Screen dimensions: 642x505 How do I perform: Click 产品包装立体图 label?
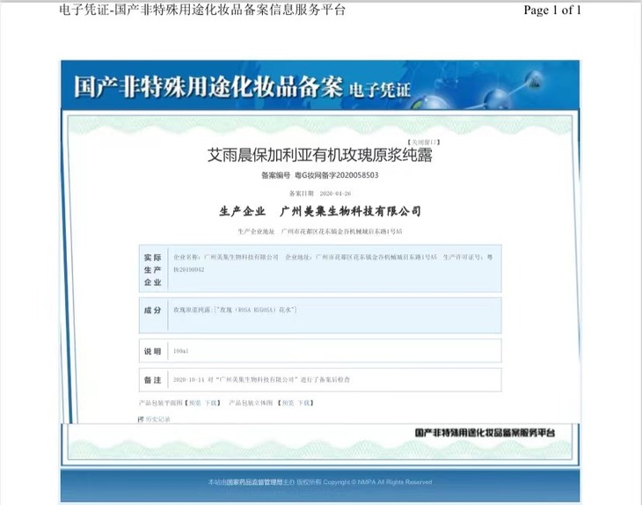pyautogui.click(x=251, y=403)
